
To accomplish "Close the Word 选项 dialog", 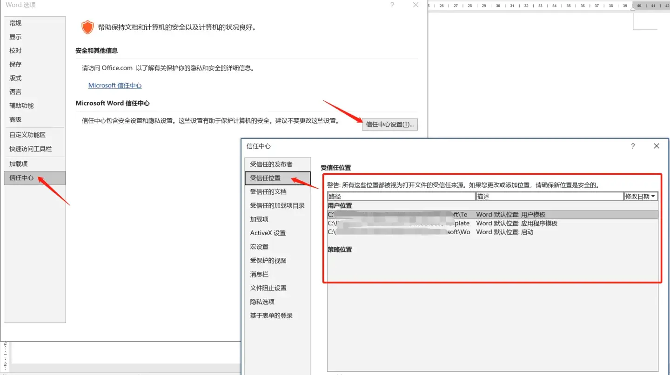I will [x=416, y=5].
